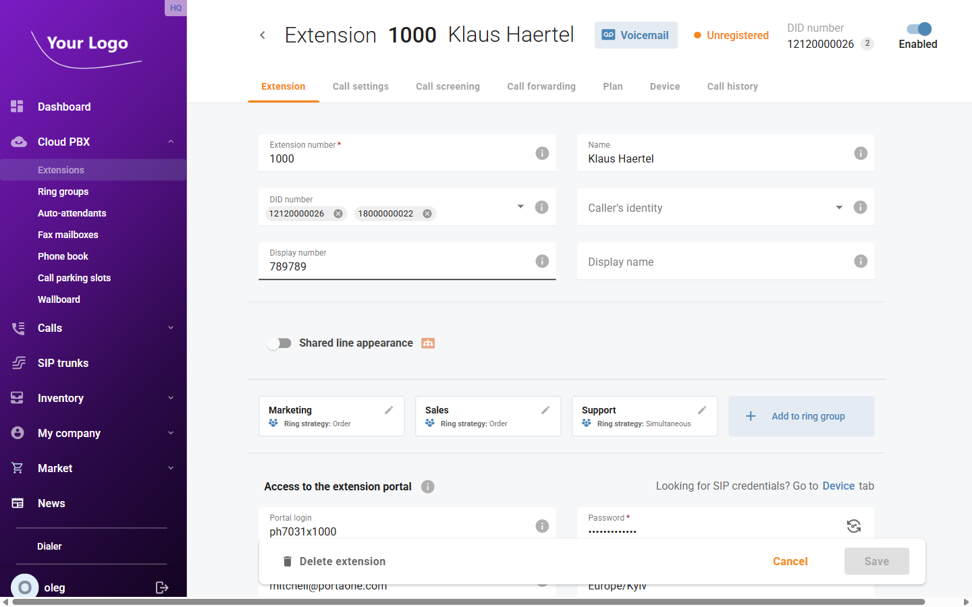This screenshot has width=972, height=607.
Task: Click the Voicemail button
Action: tap(635, 34)
